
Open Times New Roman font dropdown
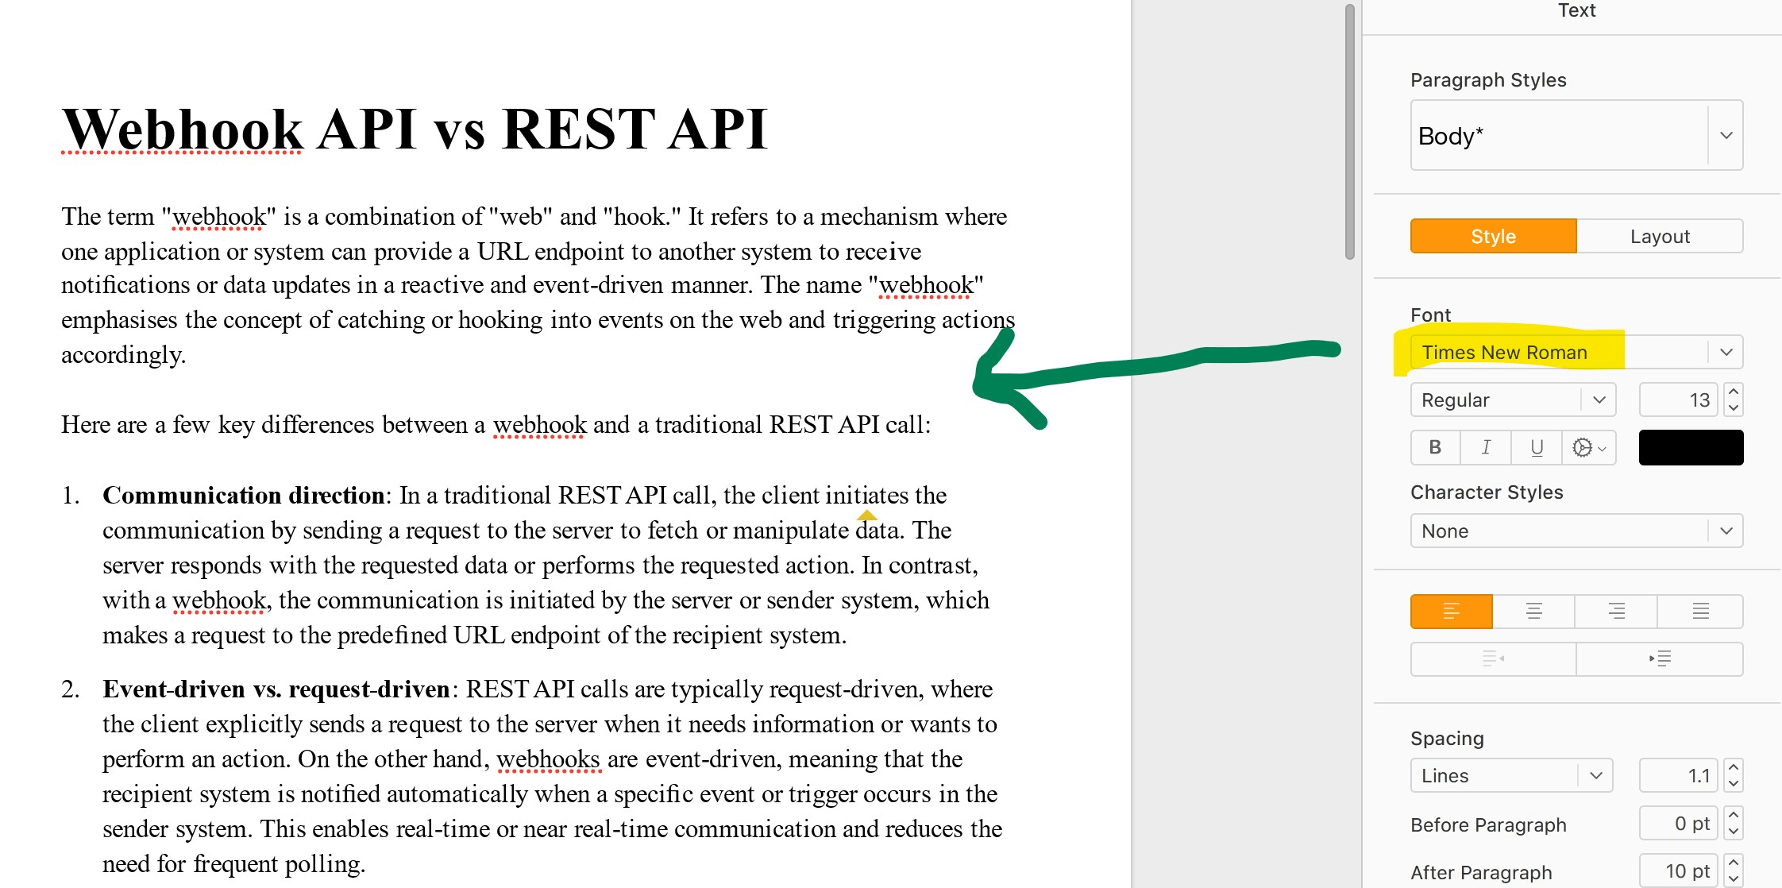pos(1726,352)
